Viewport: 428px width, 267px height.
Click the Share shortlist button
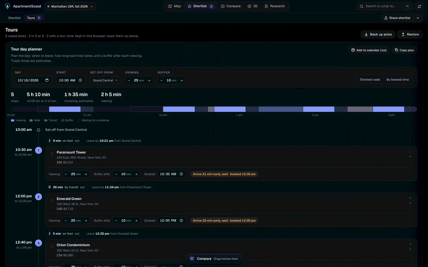tap(397, 18)
